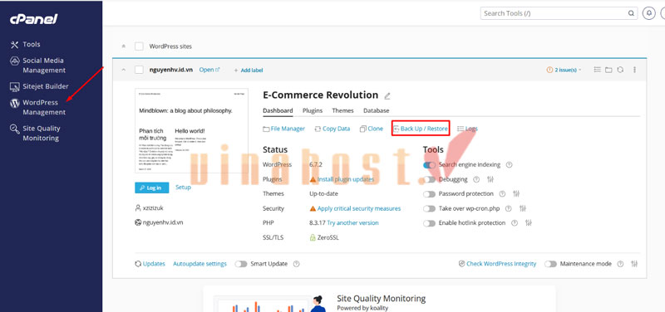The width and height of the screenshot is (665, 312).
Task: Enable Password protection toggle
Action: [x=429, y=194]
